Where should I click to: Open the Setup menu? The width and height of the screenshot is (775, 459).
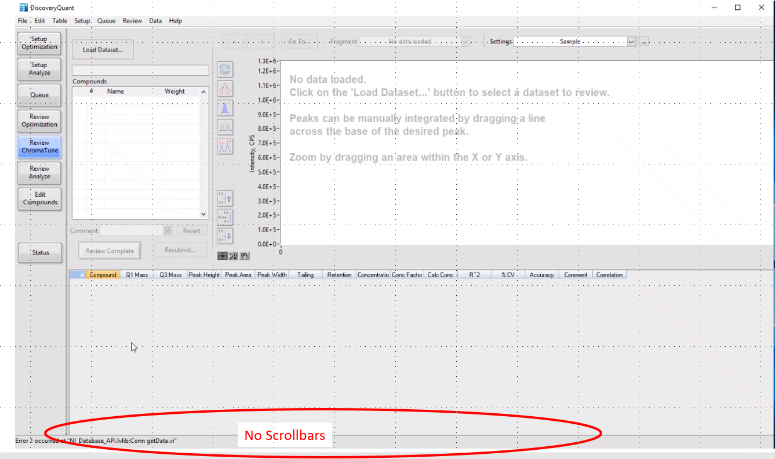coord(82,21)
